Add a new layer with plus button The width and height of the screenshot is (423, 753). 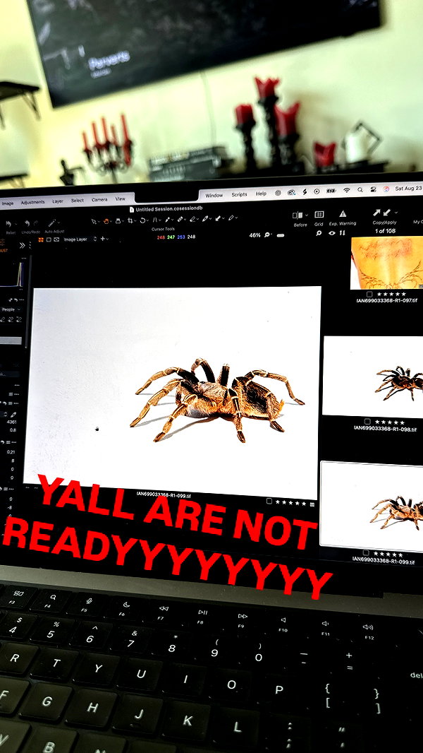(x=102, y=238)
